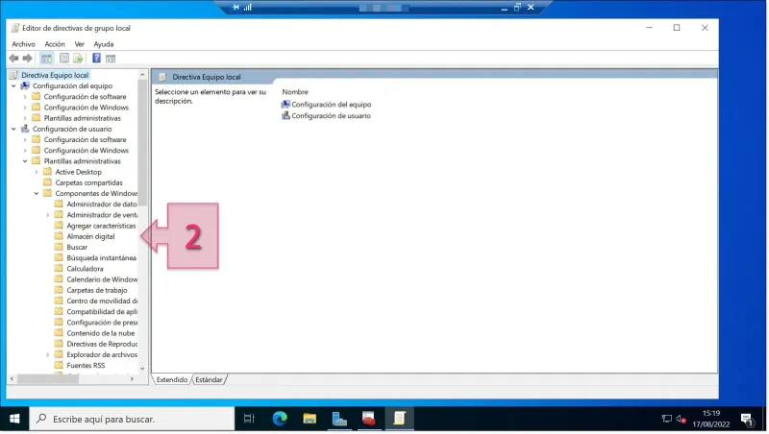
Task: Switch to the Extendido tab
Action: [x=172, y=379]
